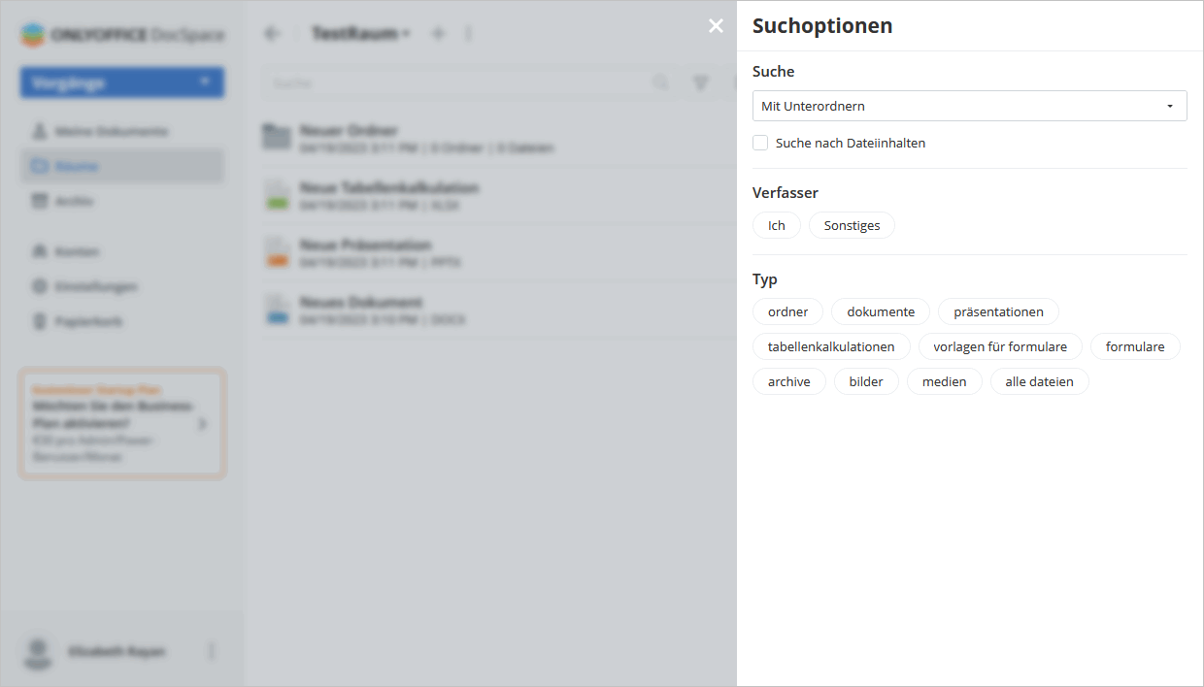Click the back arrow beside TestRaum
The height and width of the screenshot is (687, 1204).
click(x=272, y=34)
